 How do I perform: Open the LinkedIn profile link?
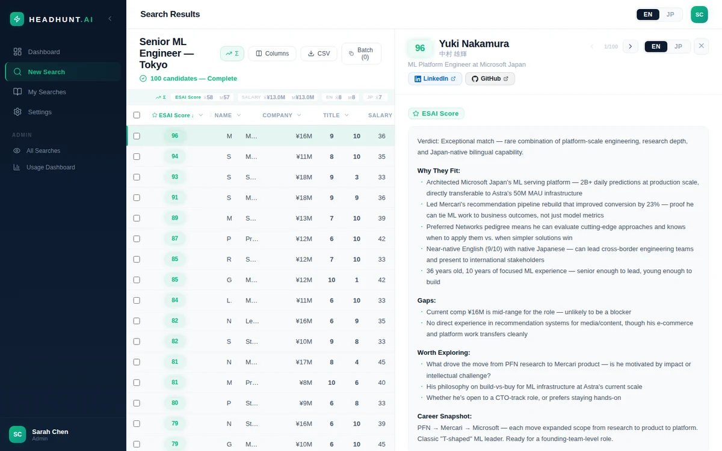tap(434, 78)
